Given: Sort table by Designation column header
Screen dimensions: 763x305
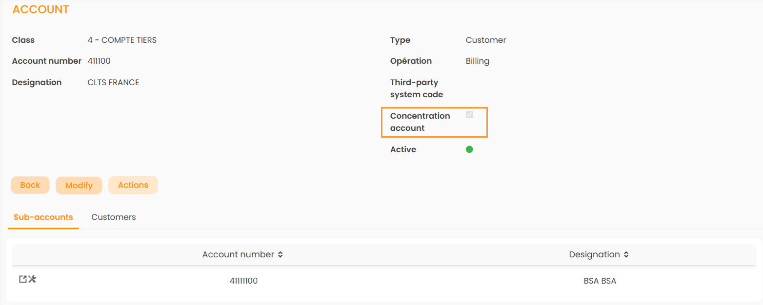Looking at the screenshot, I should [594, 254].
